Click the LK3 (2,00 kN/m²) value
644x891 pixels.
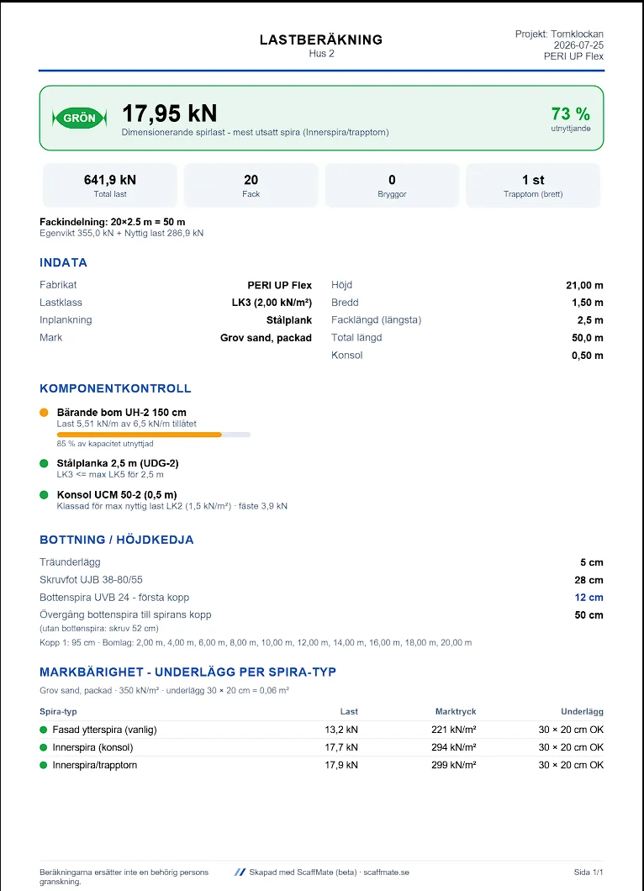[272, 303]
